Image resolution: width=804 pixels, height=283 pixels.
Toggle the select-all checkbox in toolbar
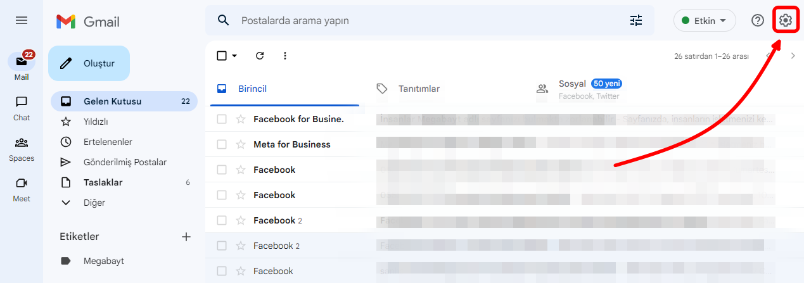[222, 56]
